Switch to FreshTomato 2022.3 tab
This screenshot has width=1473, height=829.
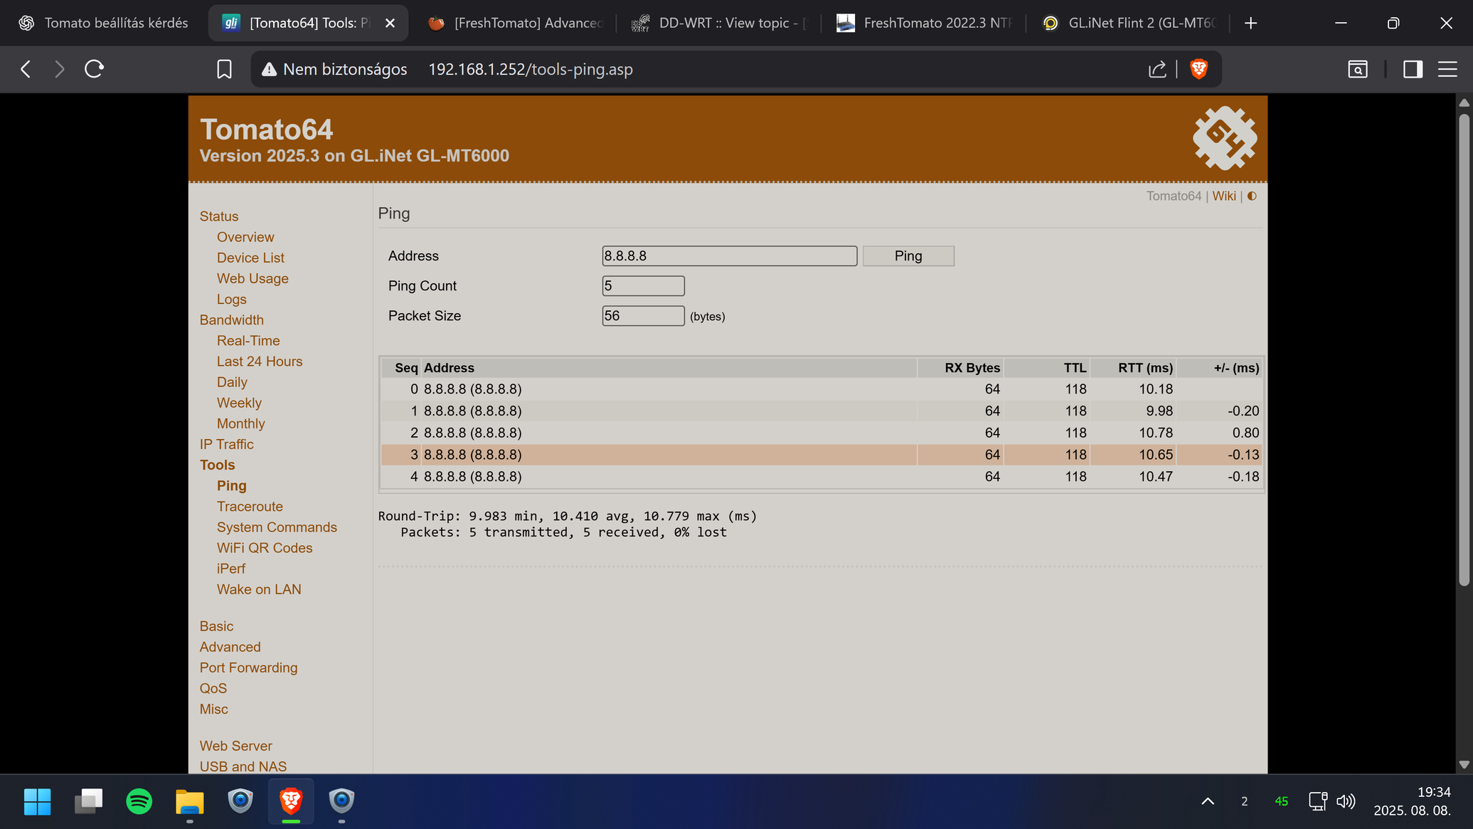(925, 23)
